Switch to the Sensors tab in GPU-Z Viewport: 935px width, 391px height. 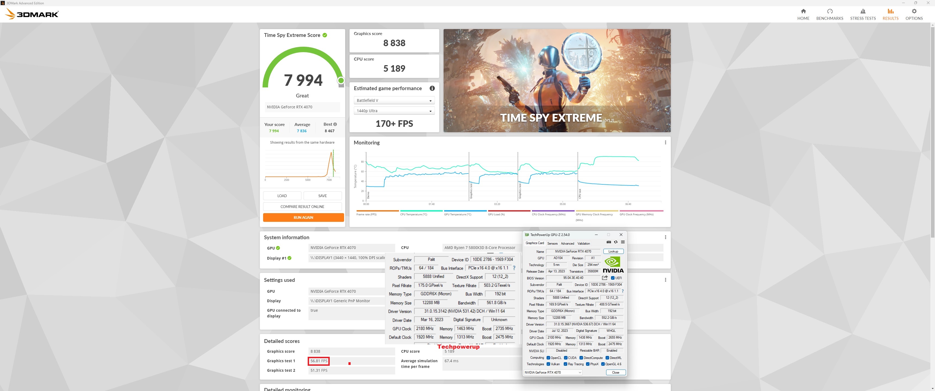[x=552, y=244]
